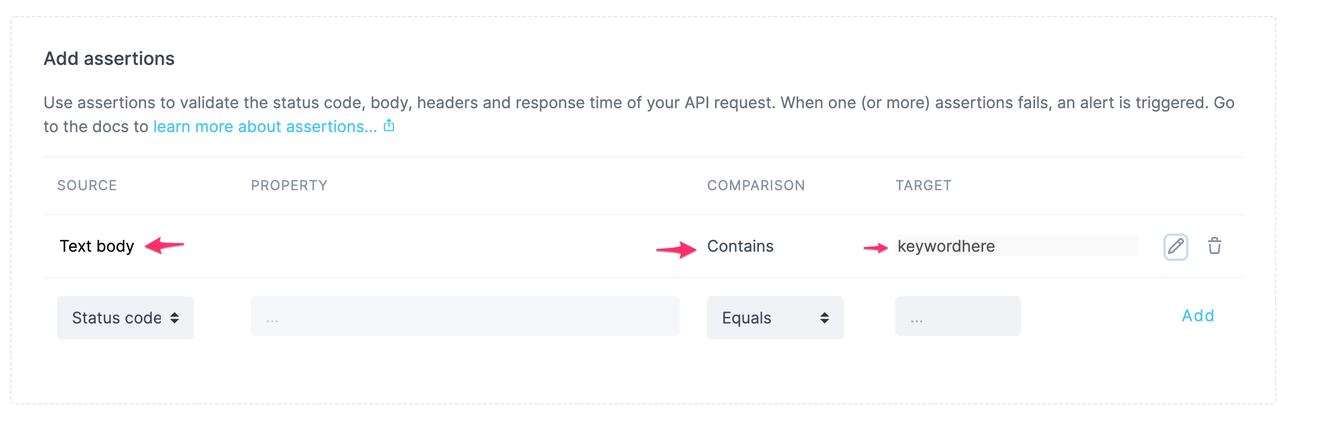This screenshot has height=426, width=1339.
Task: Change source by opening the Status code picker
Action: (125, 318)
